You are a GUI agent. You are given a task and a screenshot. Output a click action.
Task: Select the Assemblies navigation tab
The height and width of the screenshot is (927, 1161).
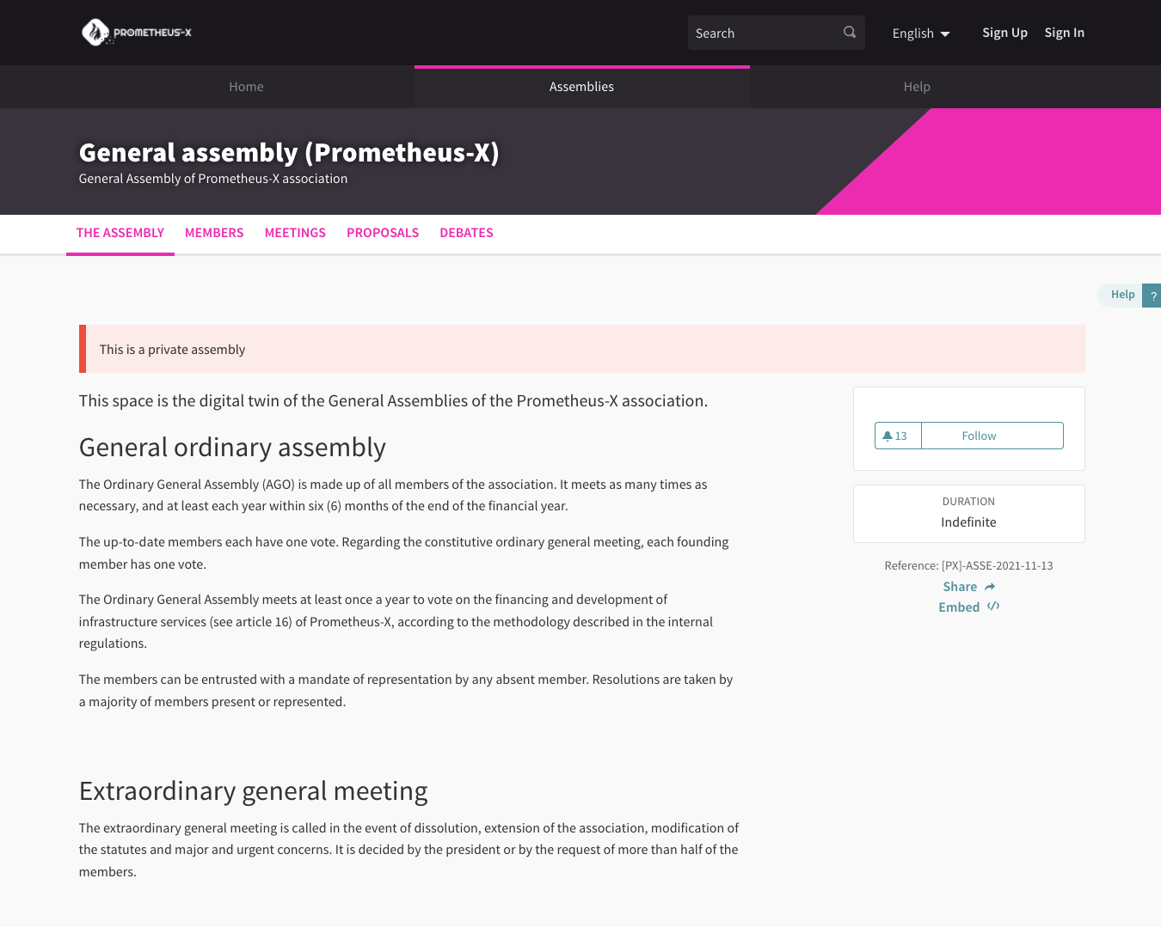click(582, 87)
